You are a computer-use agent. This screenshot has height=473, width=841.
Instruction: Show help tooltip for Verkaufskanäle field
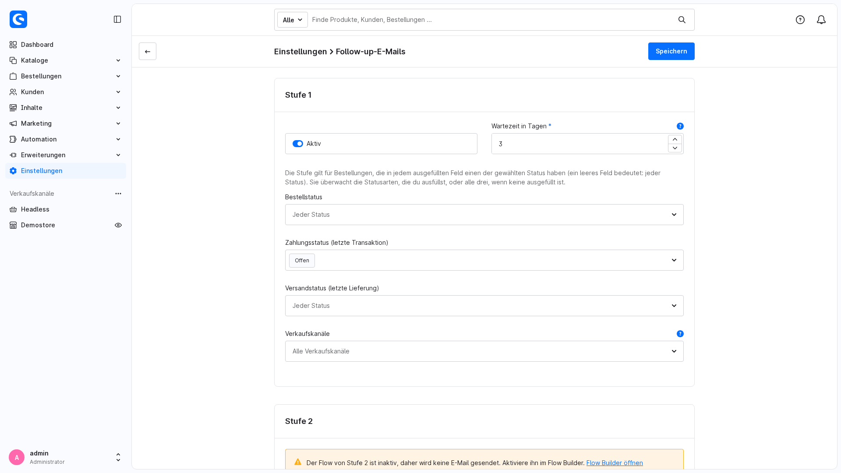(x=680, y=334)
